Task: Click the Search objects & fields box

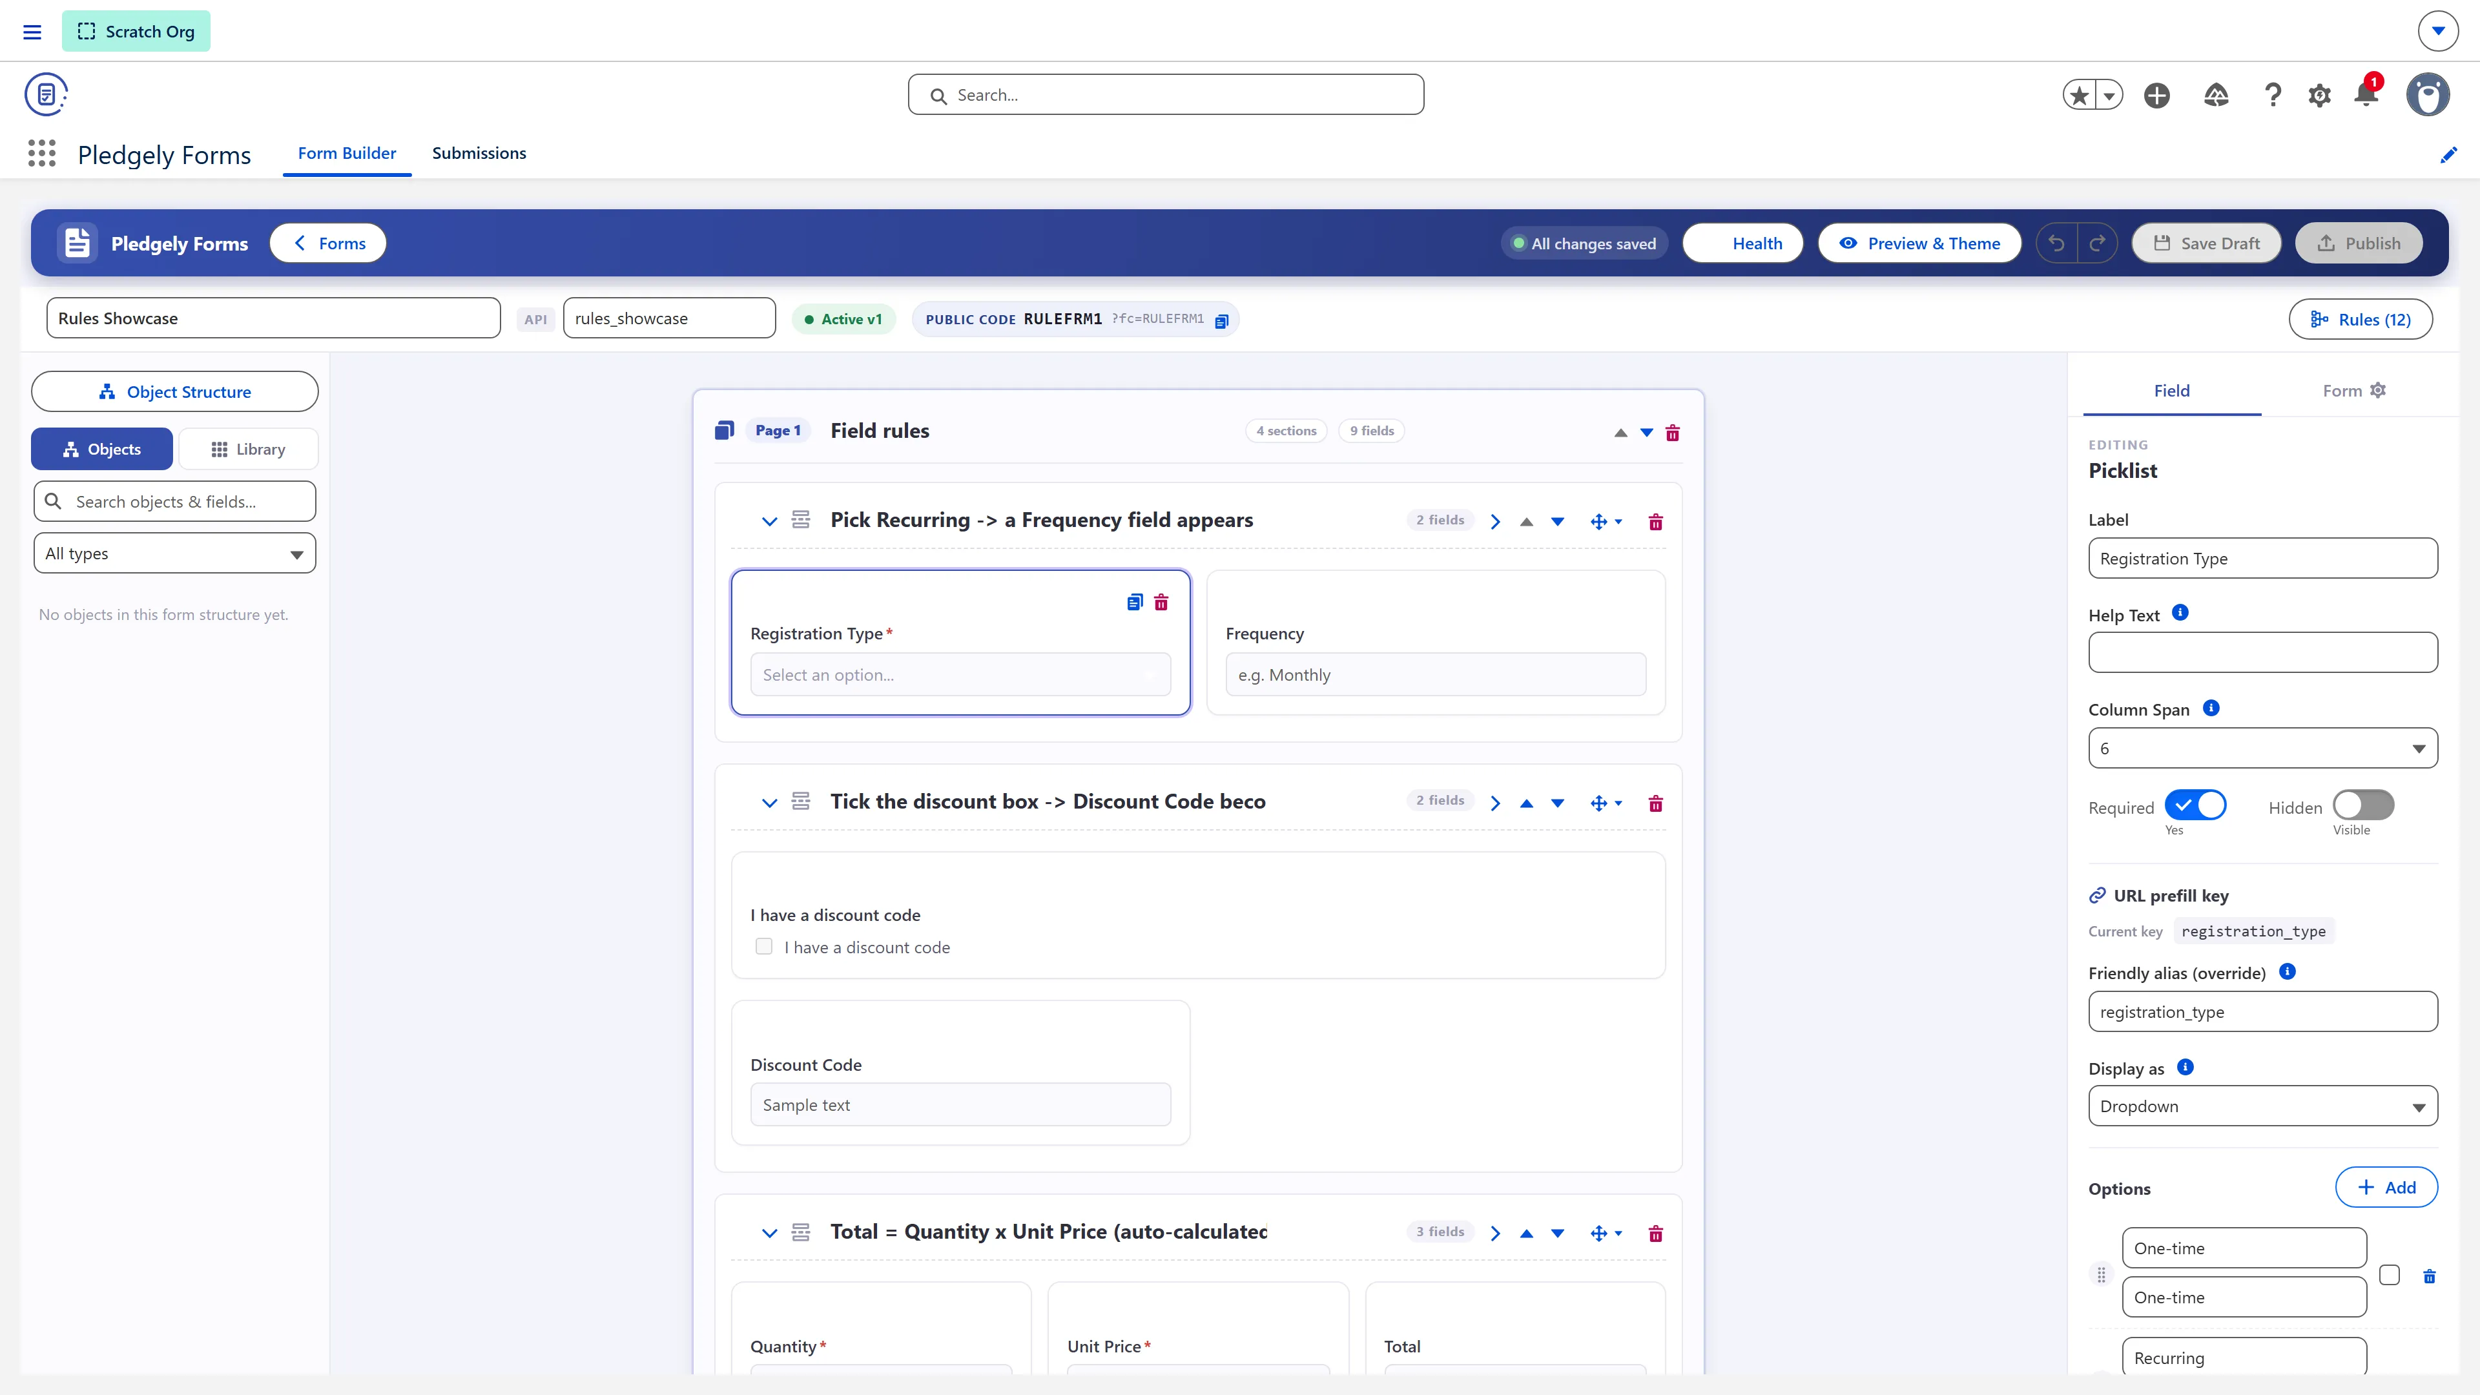Action: coord(174,502)
